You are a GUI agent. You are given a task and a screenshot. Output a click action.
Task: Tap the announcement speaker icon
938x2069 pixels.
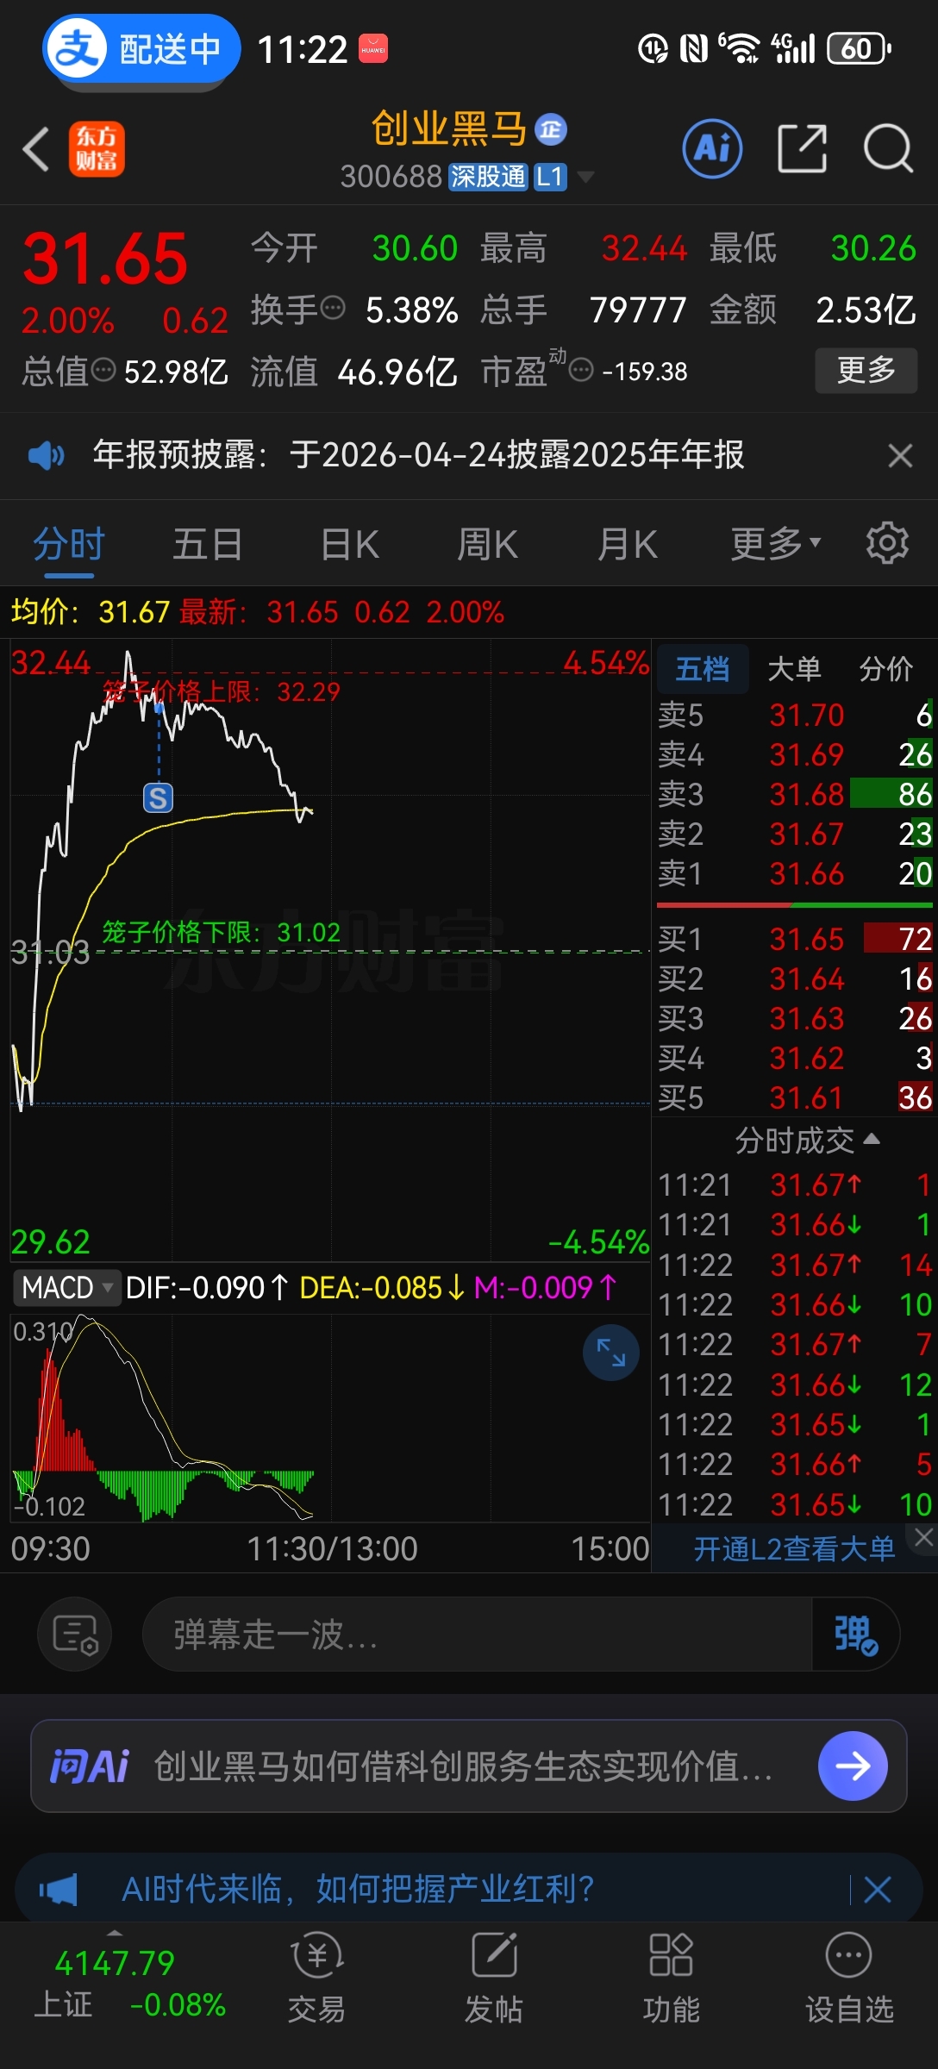(x=47, y=454)
